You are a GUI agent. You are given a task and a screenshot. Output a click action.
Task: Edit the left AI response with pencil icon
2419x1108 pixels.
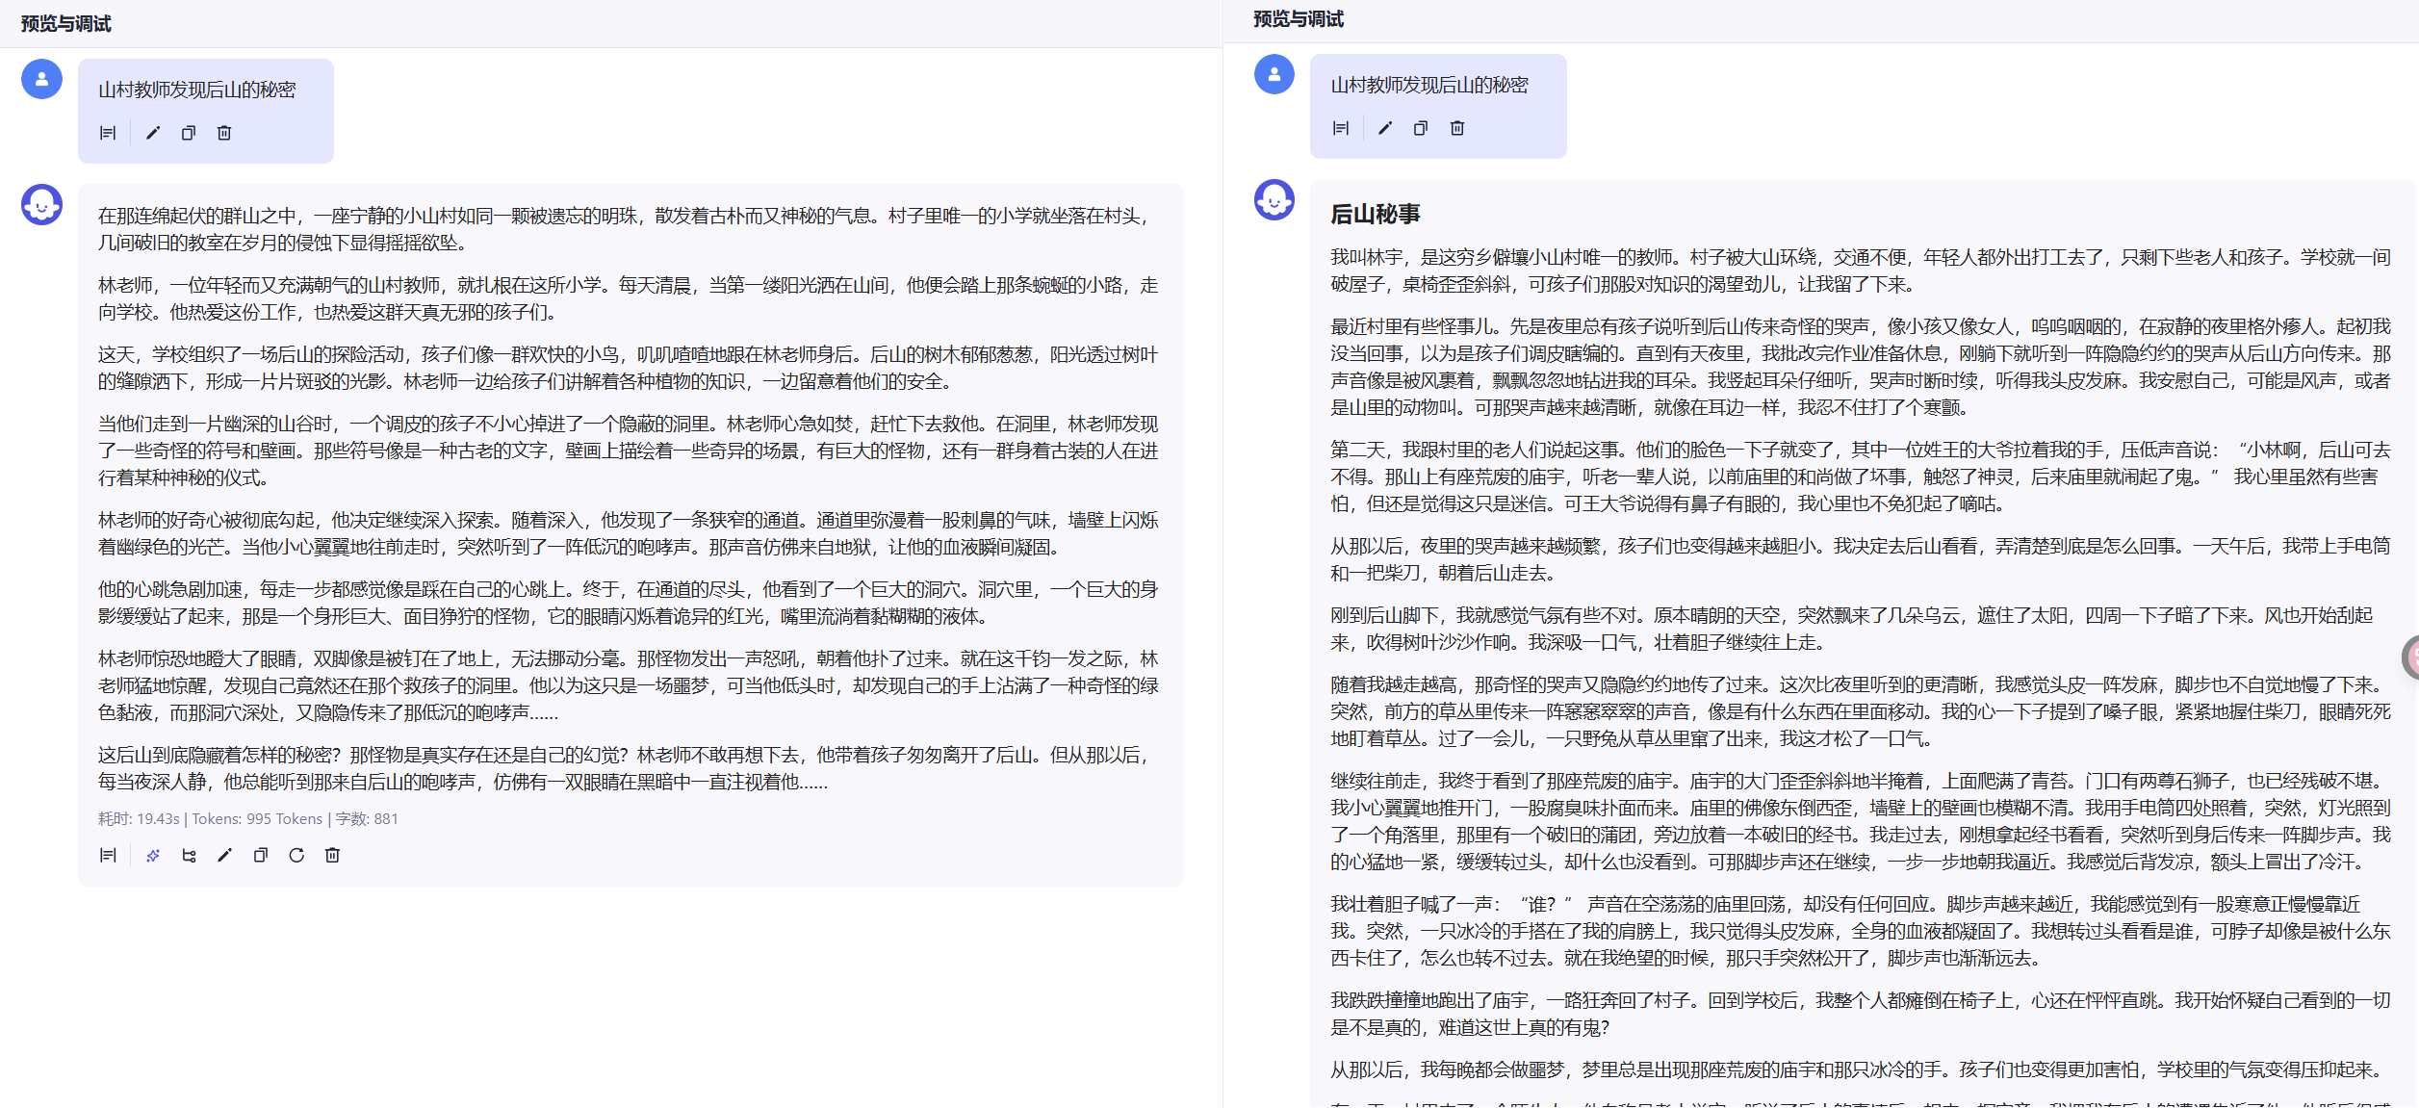click(224, 855)
